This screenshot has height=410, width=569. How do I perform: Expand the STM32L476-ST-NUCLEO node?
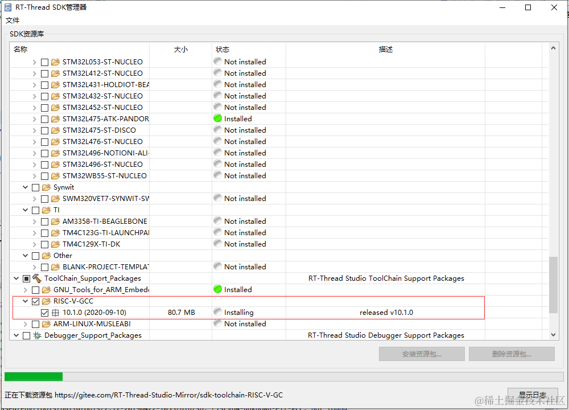pos(34,142)
